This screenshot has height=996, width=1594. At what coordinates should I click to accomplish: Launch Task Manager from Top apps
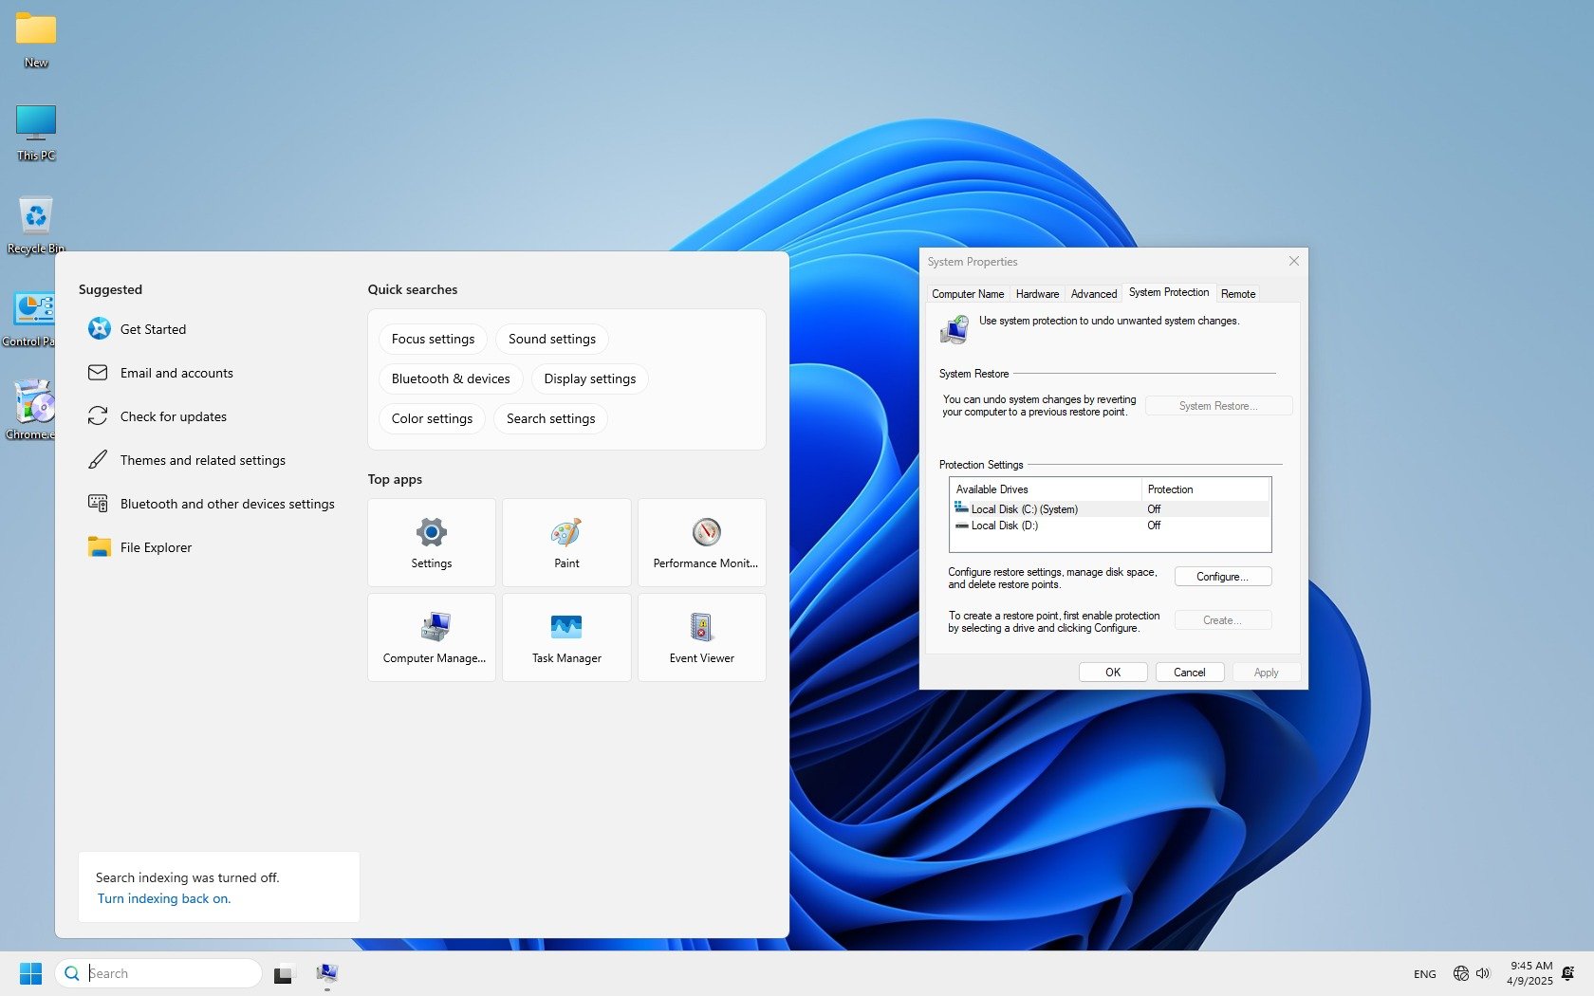pyautogui.click(x=566, y=636)
